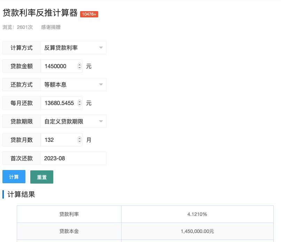Click the blue 计算 calculate button

[x=14, y=177]
